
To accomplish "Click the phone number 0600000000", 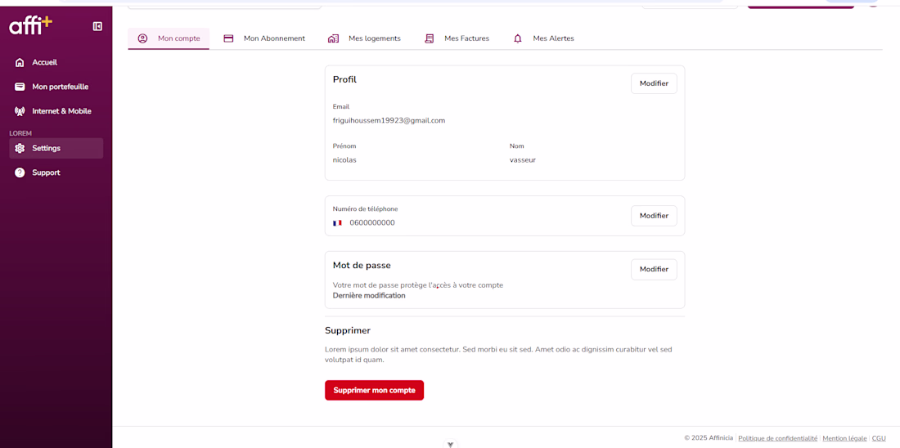I will click(x=372, y=222).
